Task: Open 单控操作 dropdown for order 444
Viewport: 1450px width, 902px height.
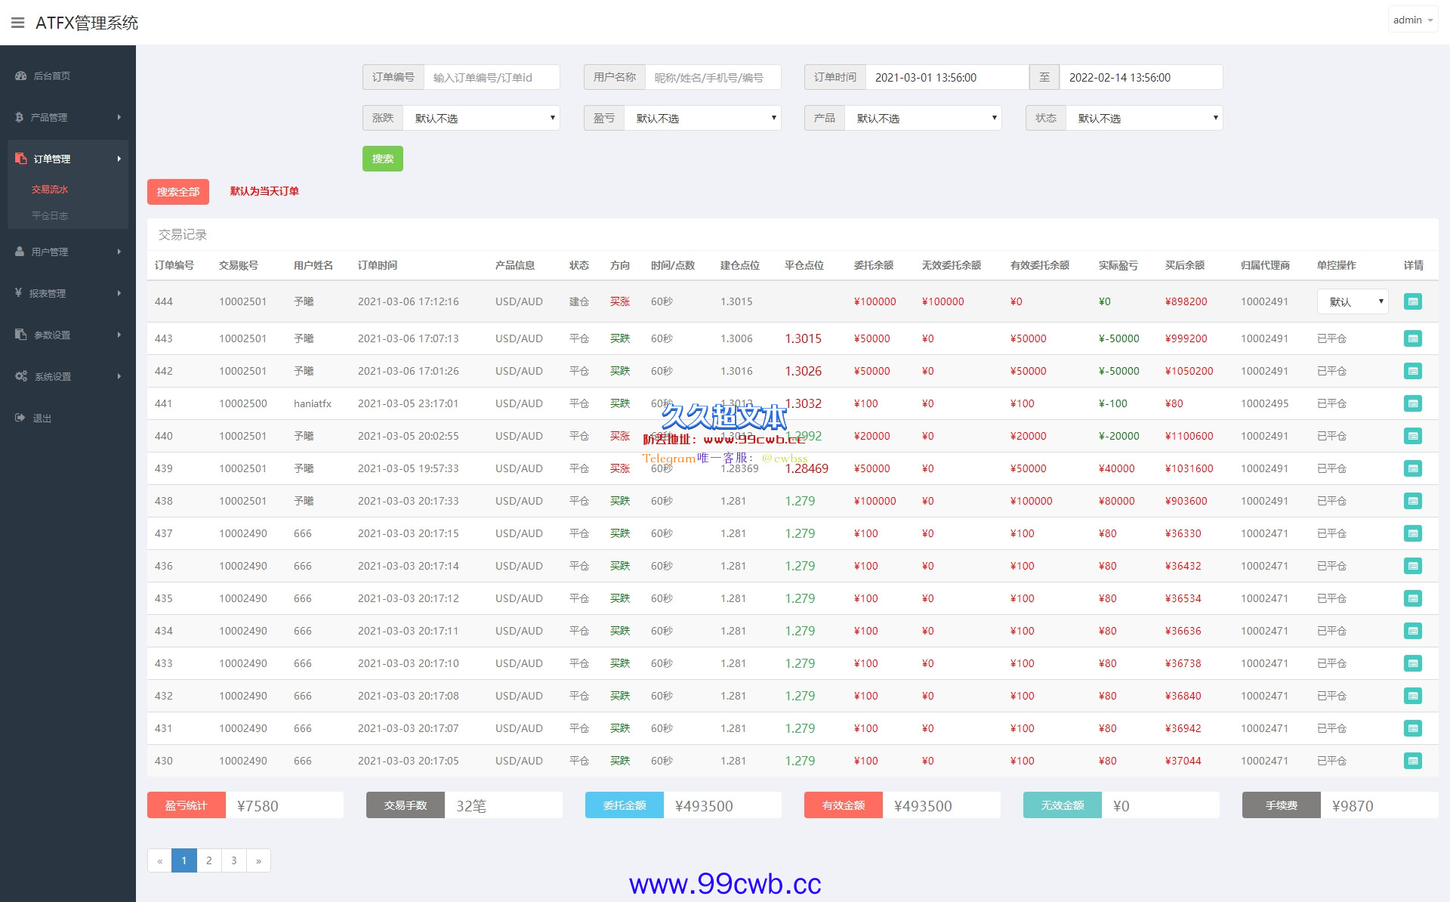Action: 1353,301
